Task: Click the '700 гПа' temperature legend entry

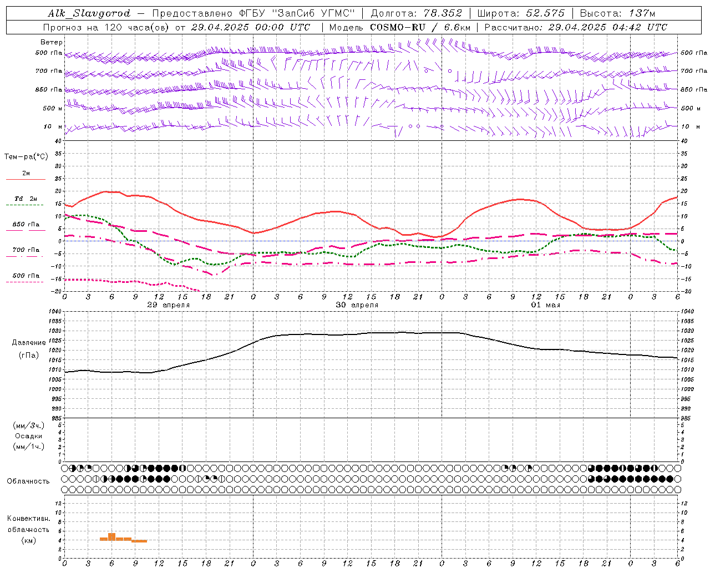Action: point(26,250)
